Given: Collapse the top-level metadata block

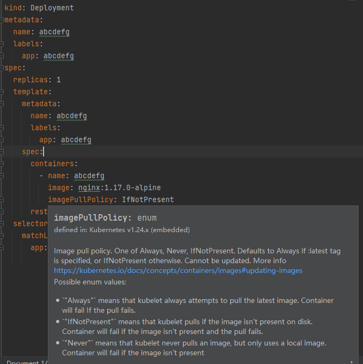Looking at the screenshot, I should pyautogui.click(x=2, y=20).
